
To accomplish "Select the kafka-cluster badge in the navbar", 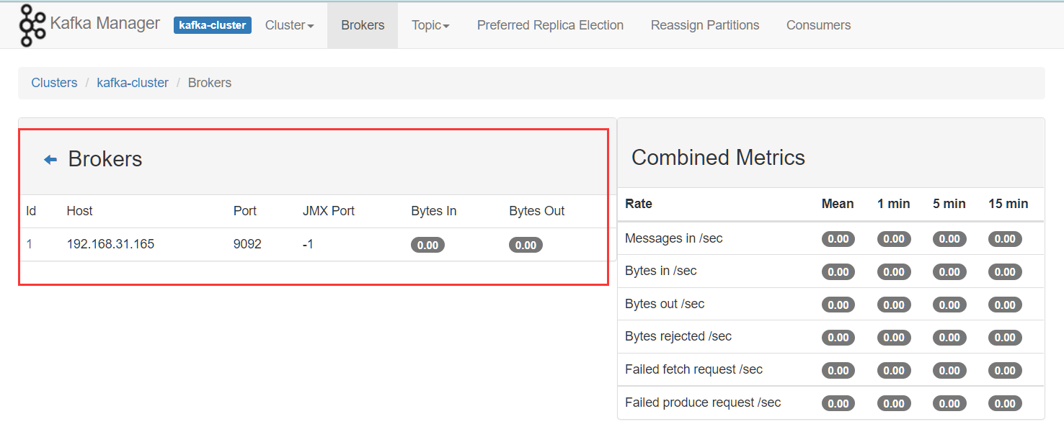I will (212, 24).
